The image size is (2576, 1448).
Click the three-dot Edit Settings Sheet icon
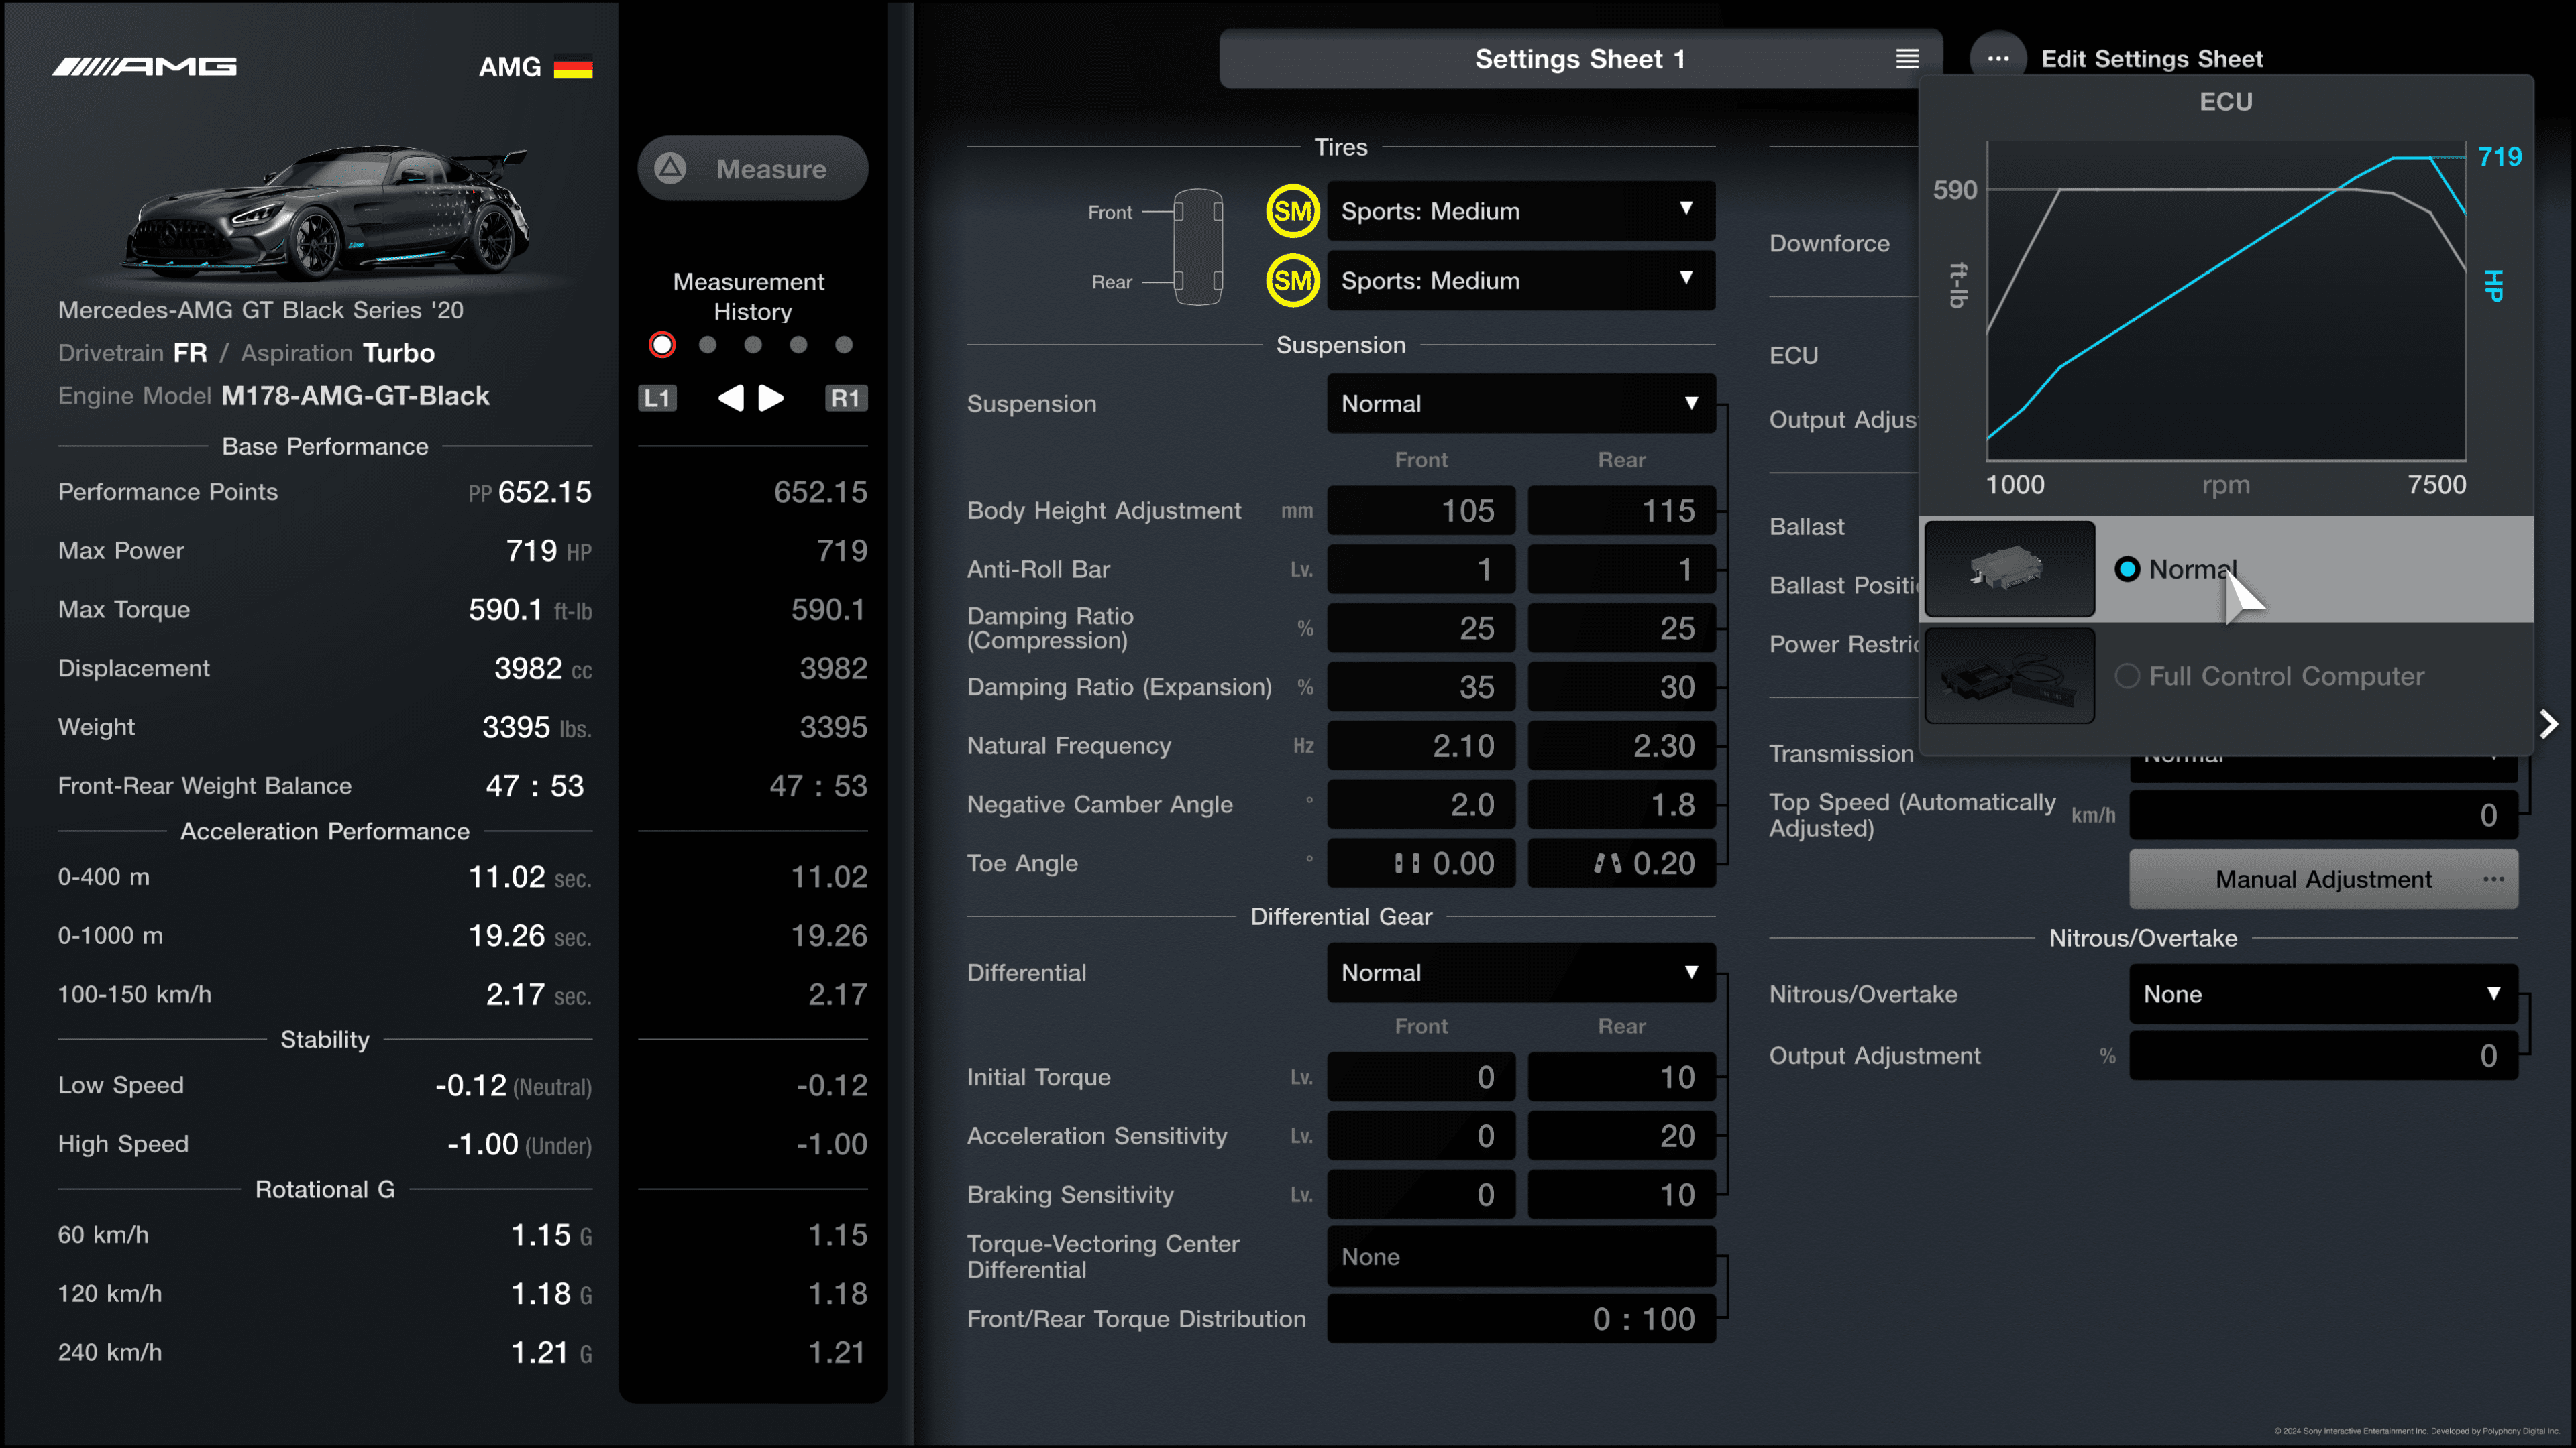tap(1998, 59)
